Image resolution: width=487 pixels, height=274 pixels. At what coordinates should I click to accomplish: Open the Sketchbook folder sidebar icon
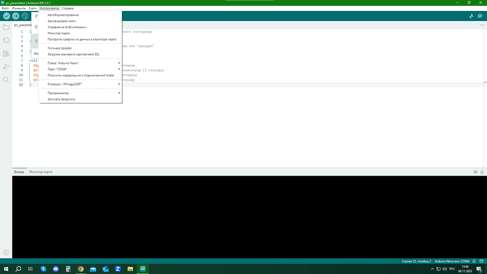6,28
